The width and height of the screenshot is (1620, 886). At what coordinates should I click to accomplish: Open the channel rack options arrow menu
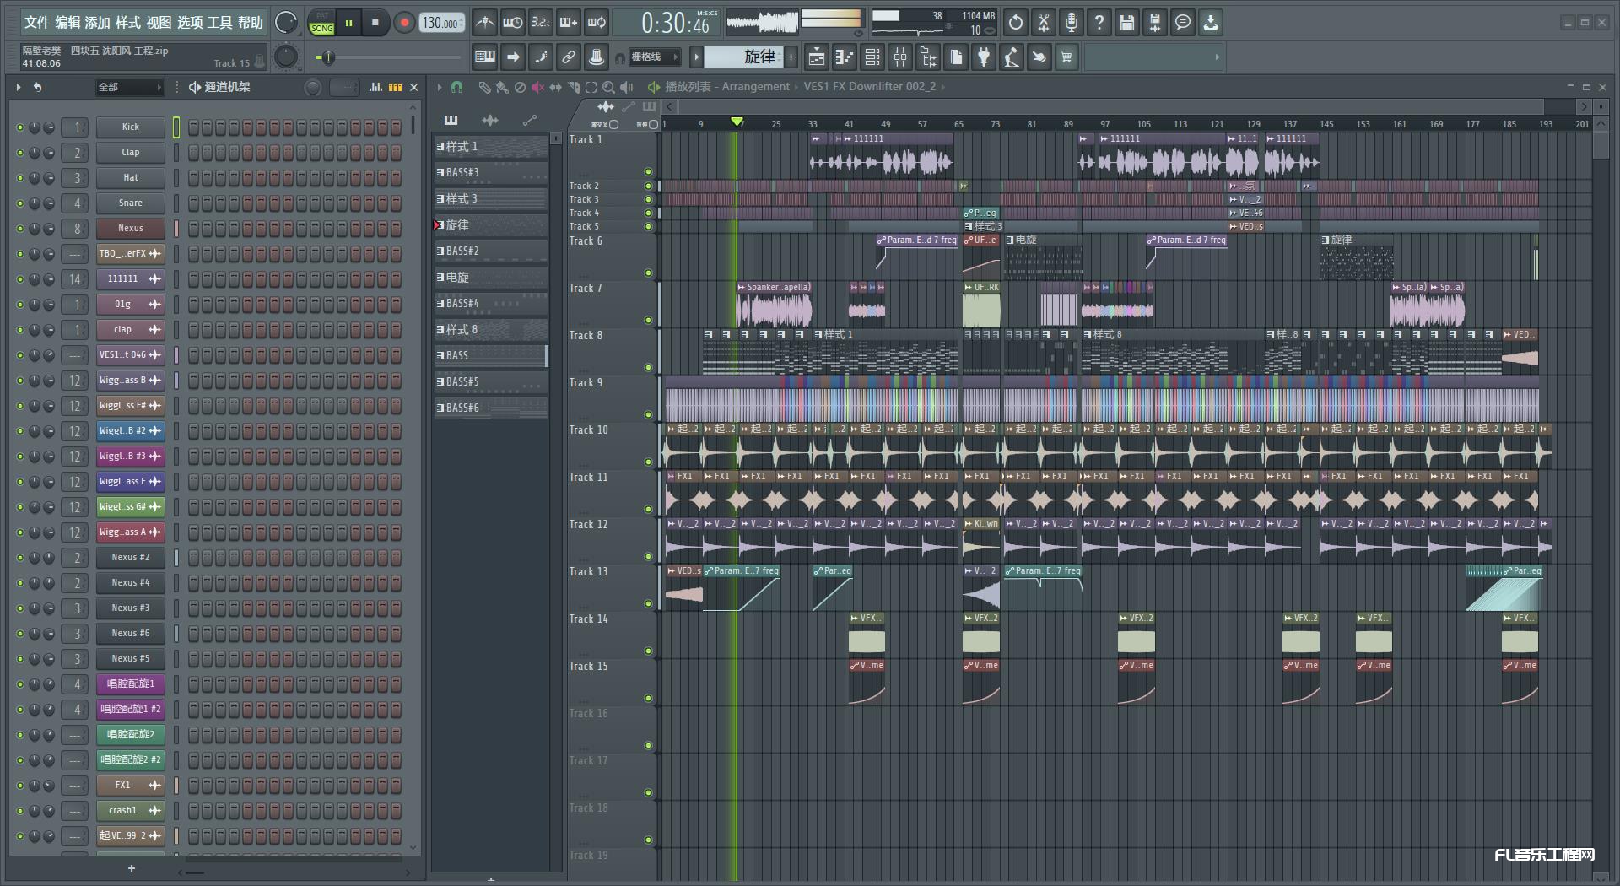click(18, 87)
